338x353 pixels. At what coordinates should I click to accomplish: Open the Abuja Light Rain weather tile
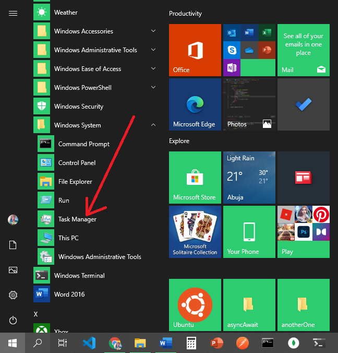249,177
